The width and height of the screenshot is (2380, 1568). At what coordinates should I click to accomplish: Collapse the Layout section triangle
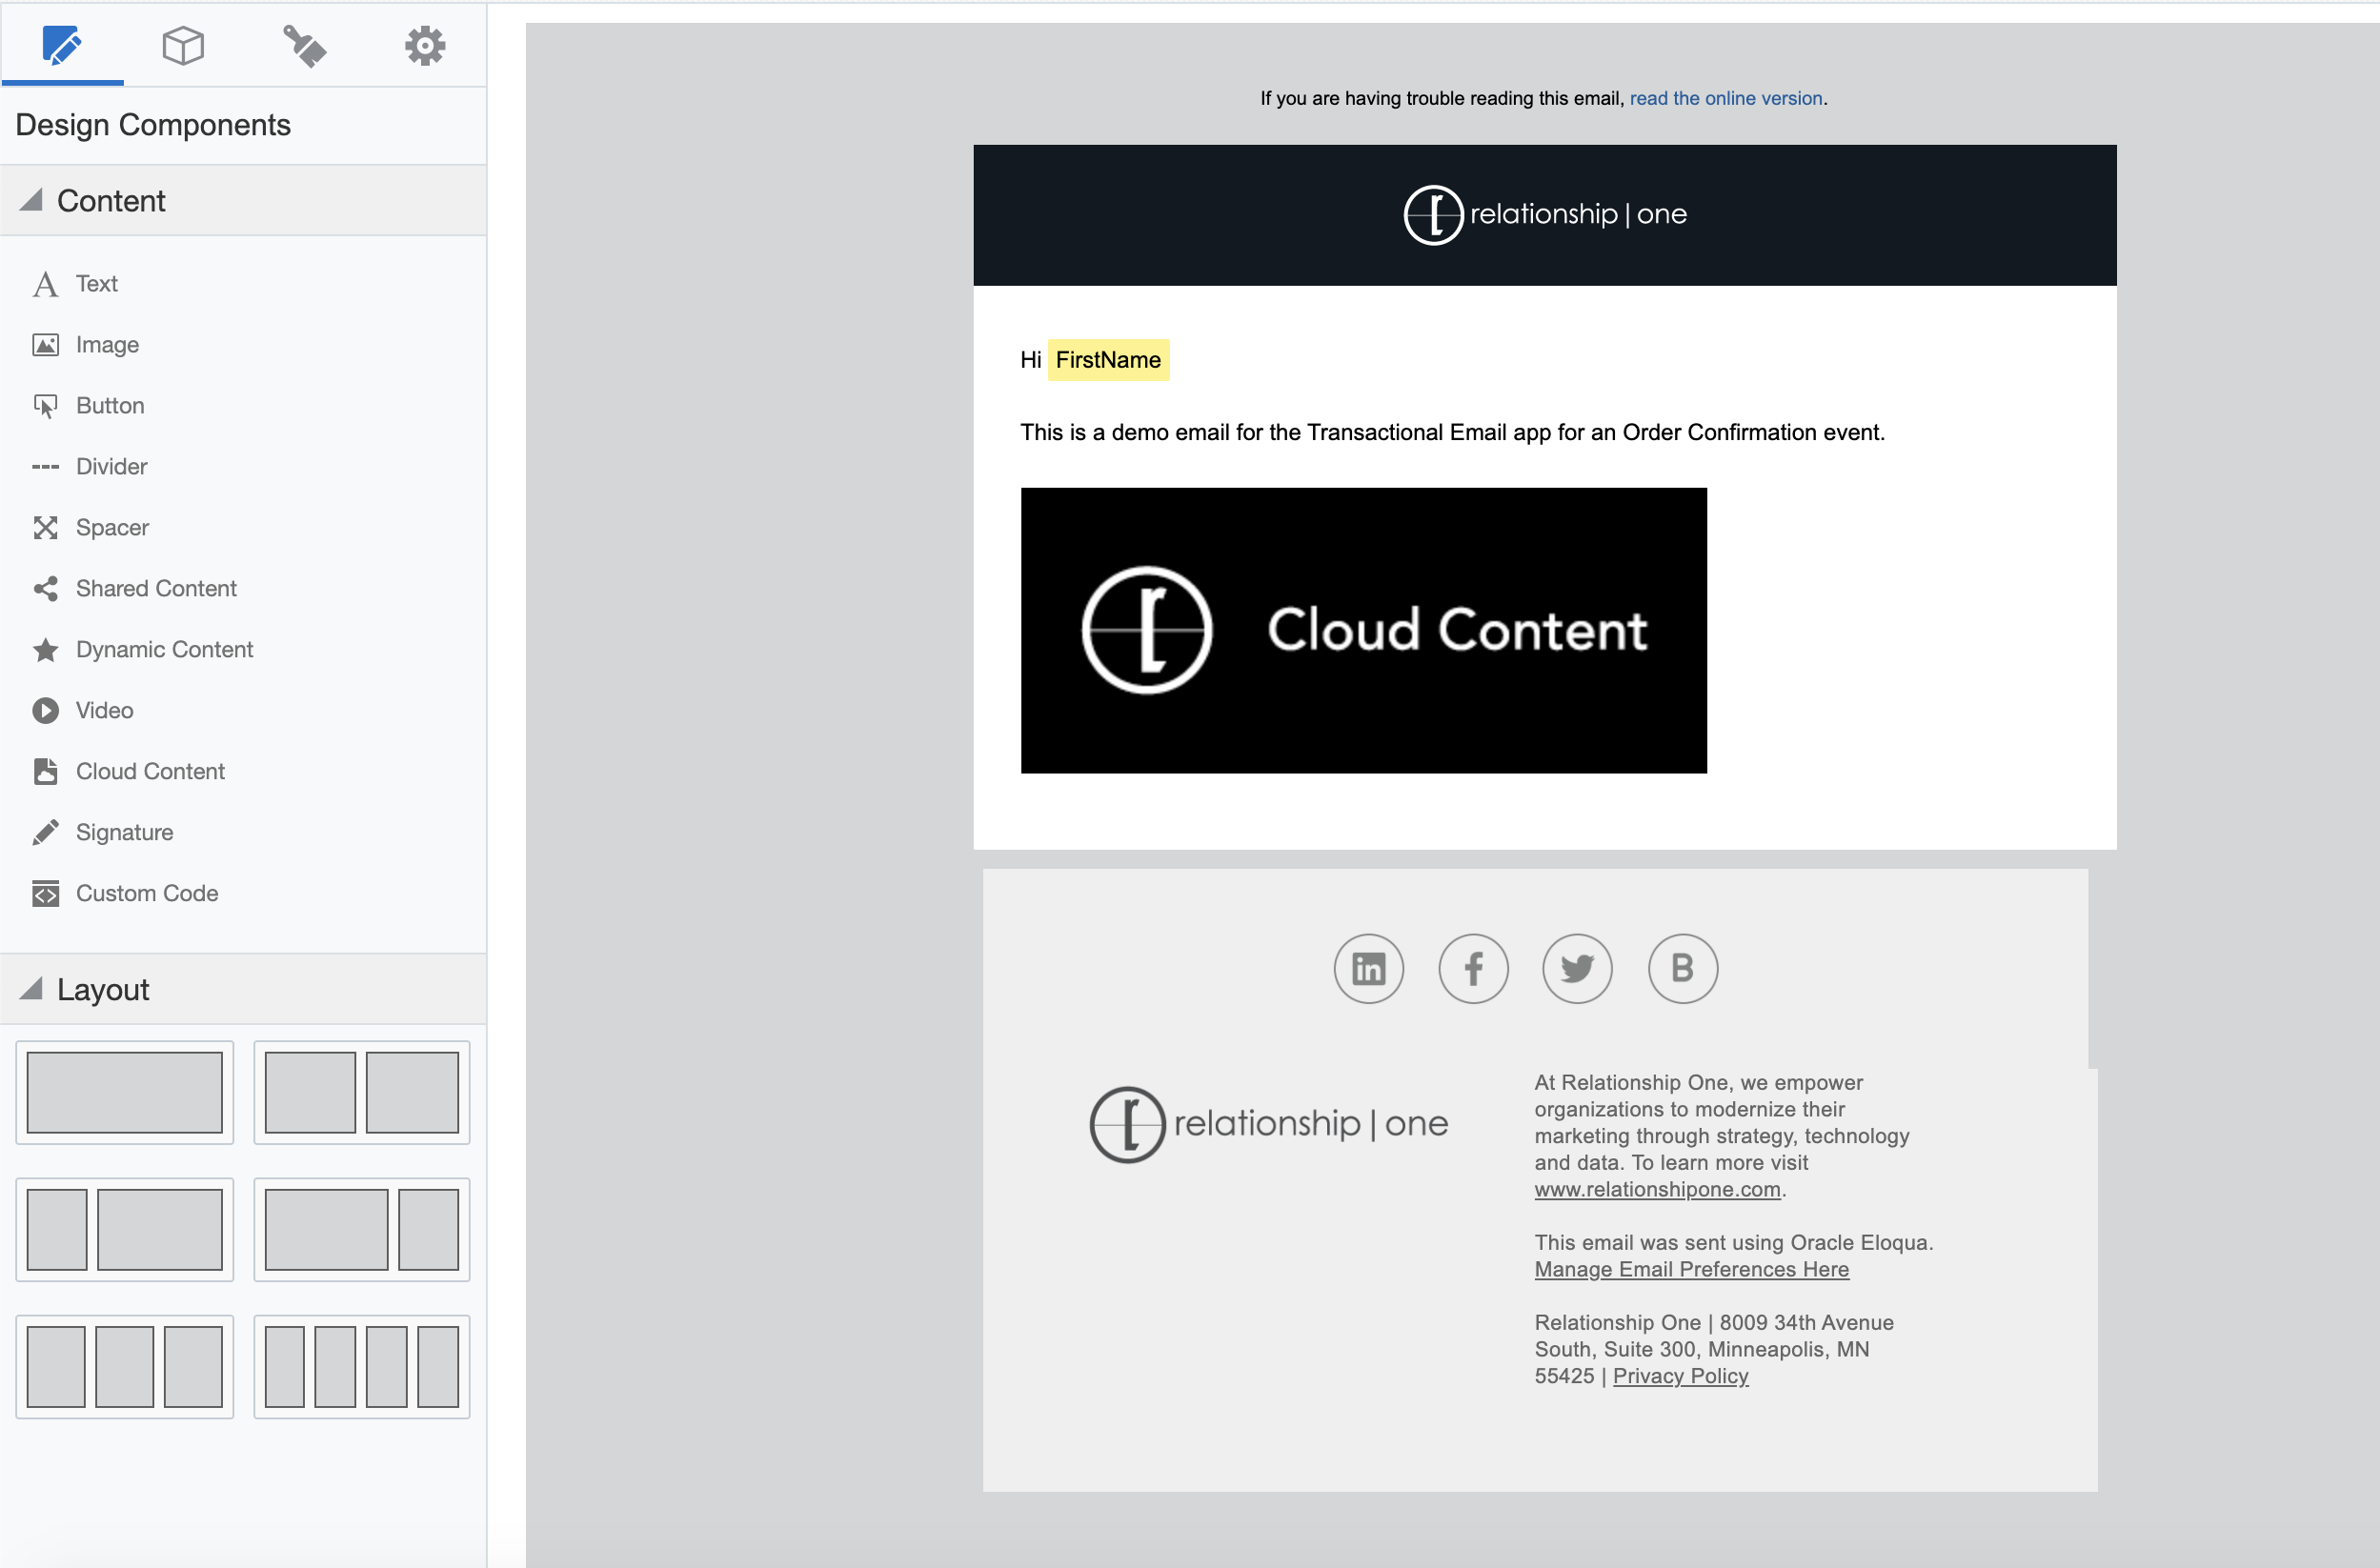[x=31, y=989]
